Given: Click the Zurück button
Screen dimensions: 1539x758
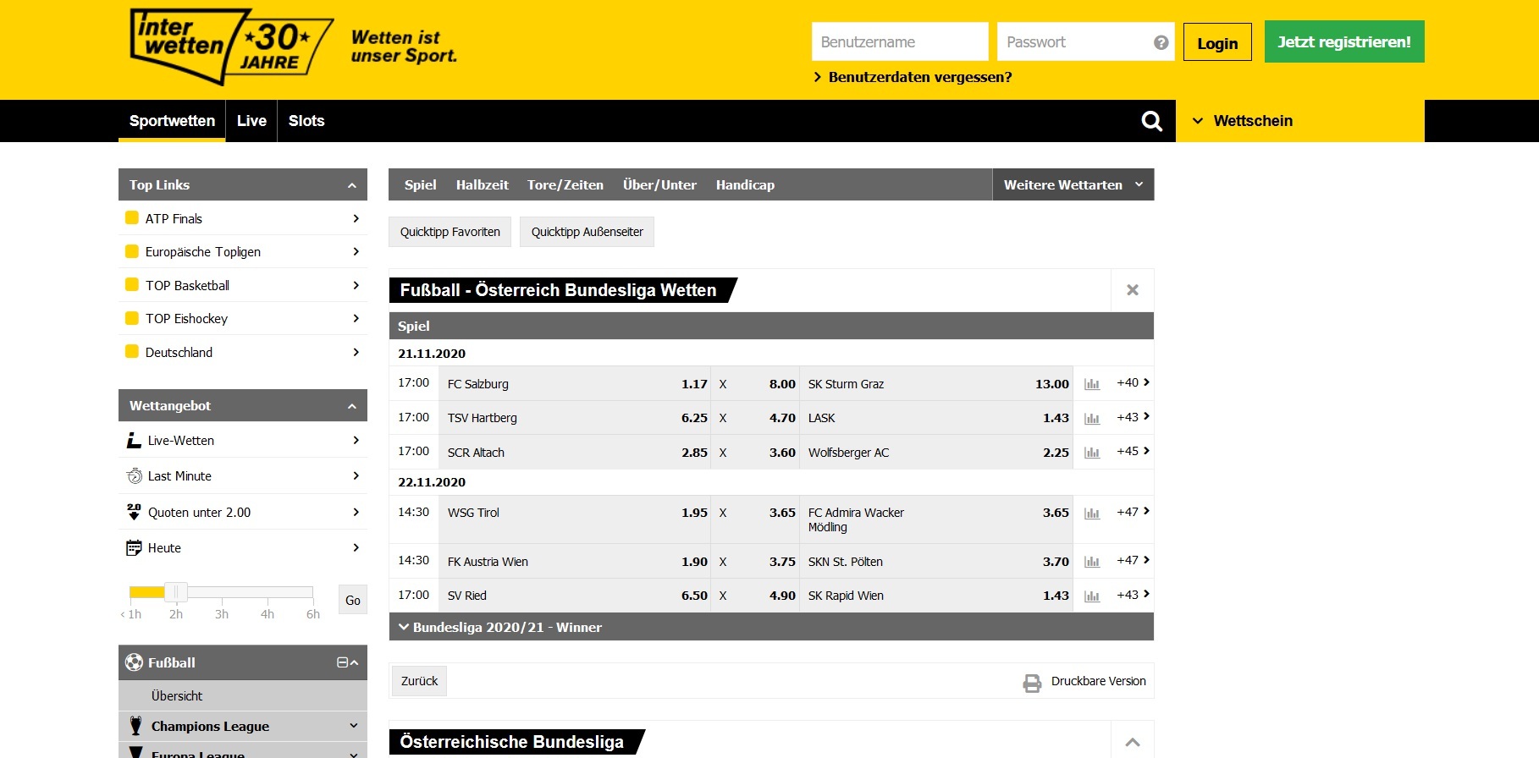Looking at the screenshot, I should (419, 681).
